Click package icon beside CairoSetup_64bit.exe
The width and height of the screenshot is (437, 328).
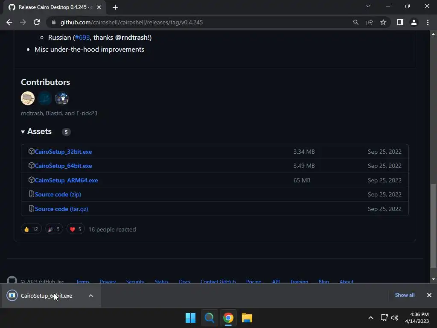32,165
